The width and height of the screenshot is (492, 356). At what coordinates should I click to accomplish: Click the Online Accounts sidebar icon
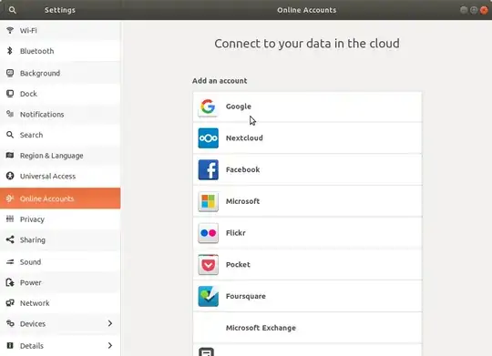coord(10,198)
